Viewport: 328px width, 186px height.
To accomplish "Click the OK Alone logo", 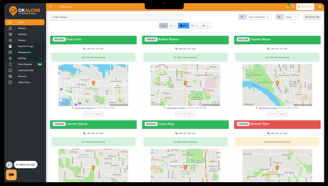I will 25,11.
